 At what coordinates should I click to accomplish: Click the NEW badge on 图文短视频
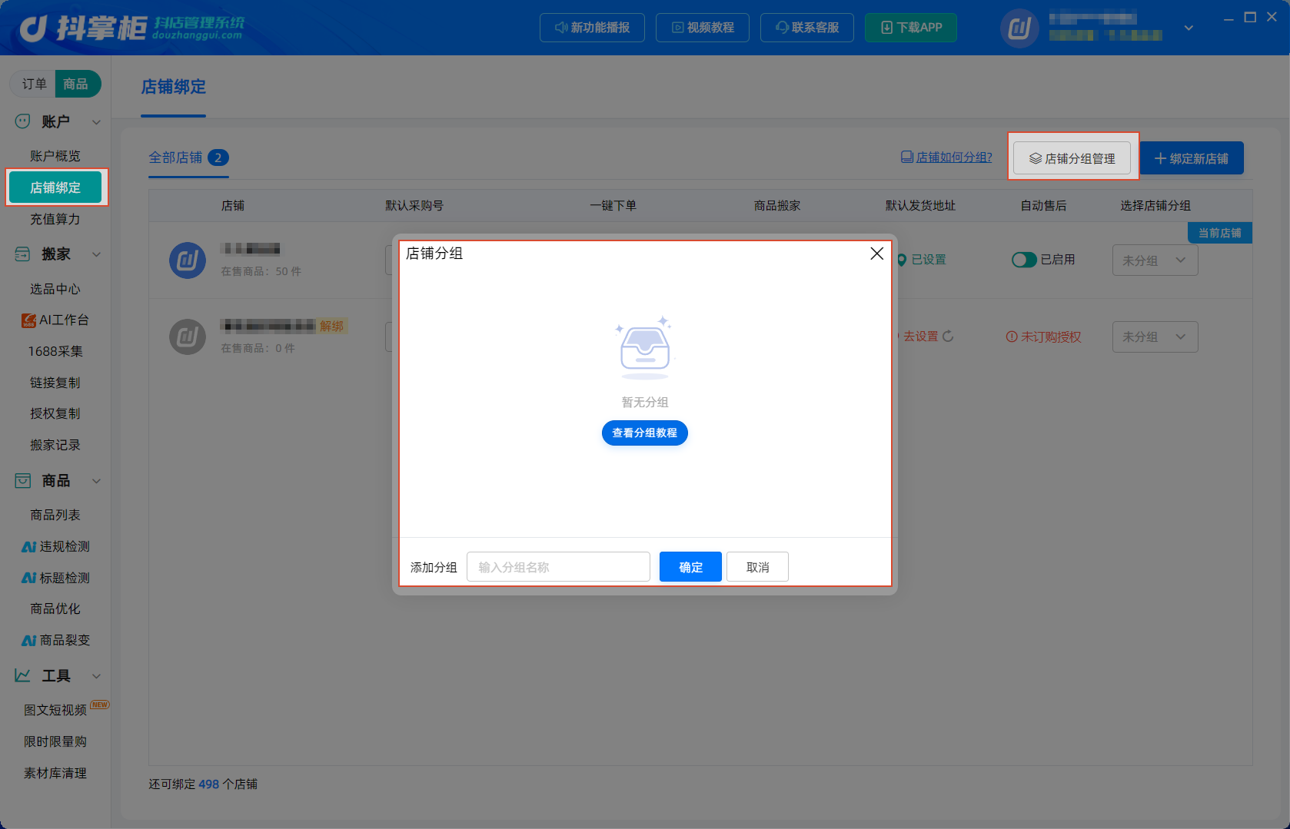(x=100, y=705)
